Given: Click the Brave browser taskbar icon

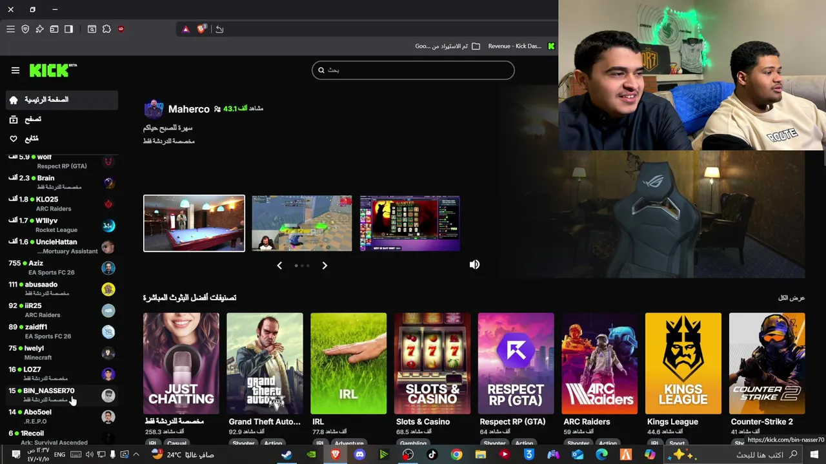Looking at the screenshot, I should coord(336,454).
